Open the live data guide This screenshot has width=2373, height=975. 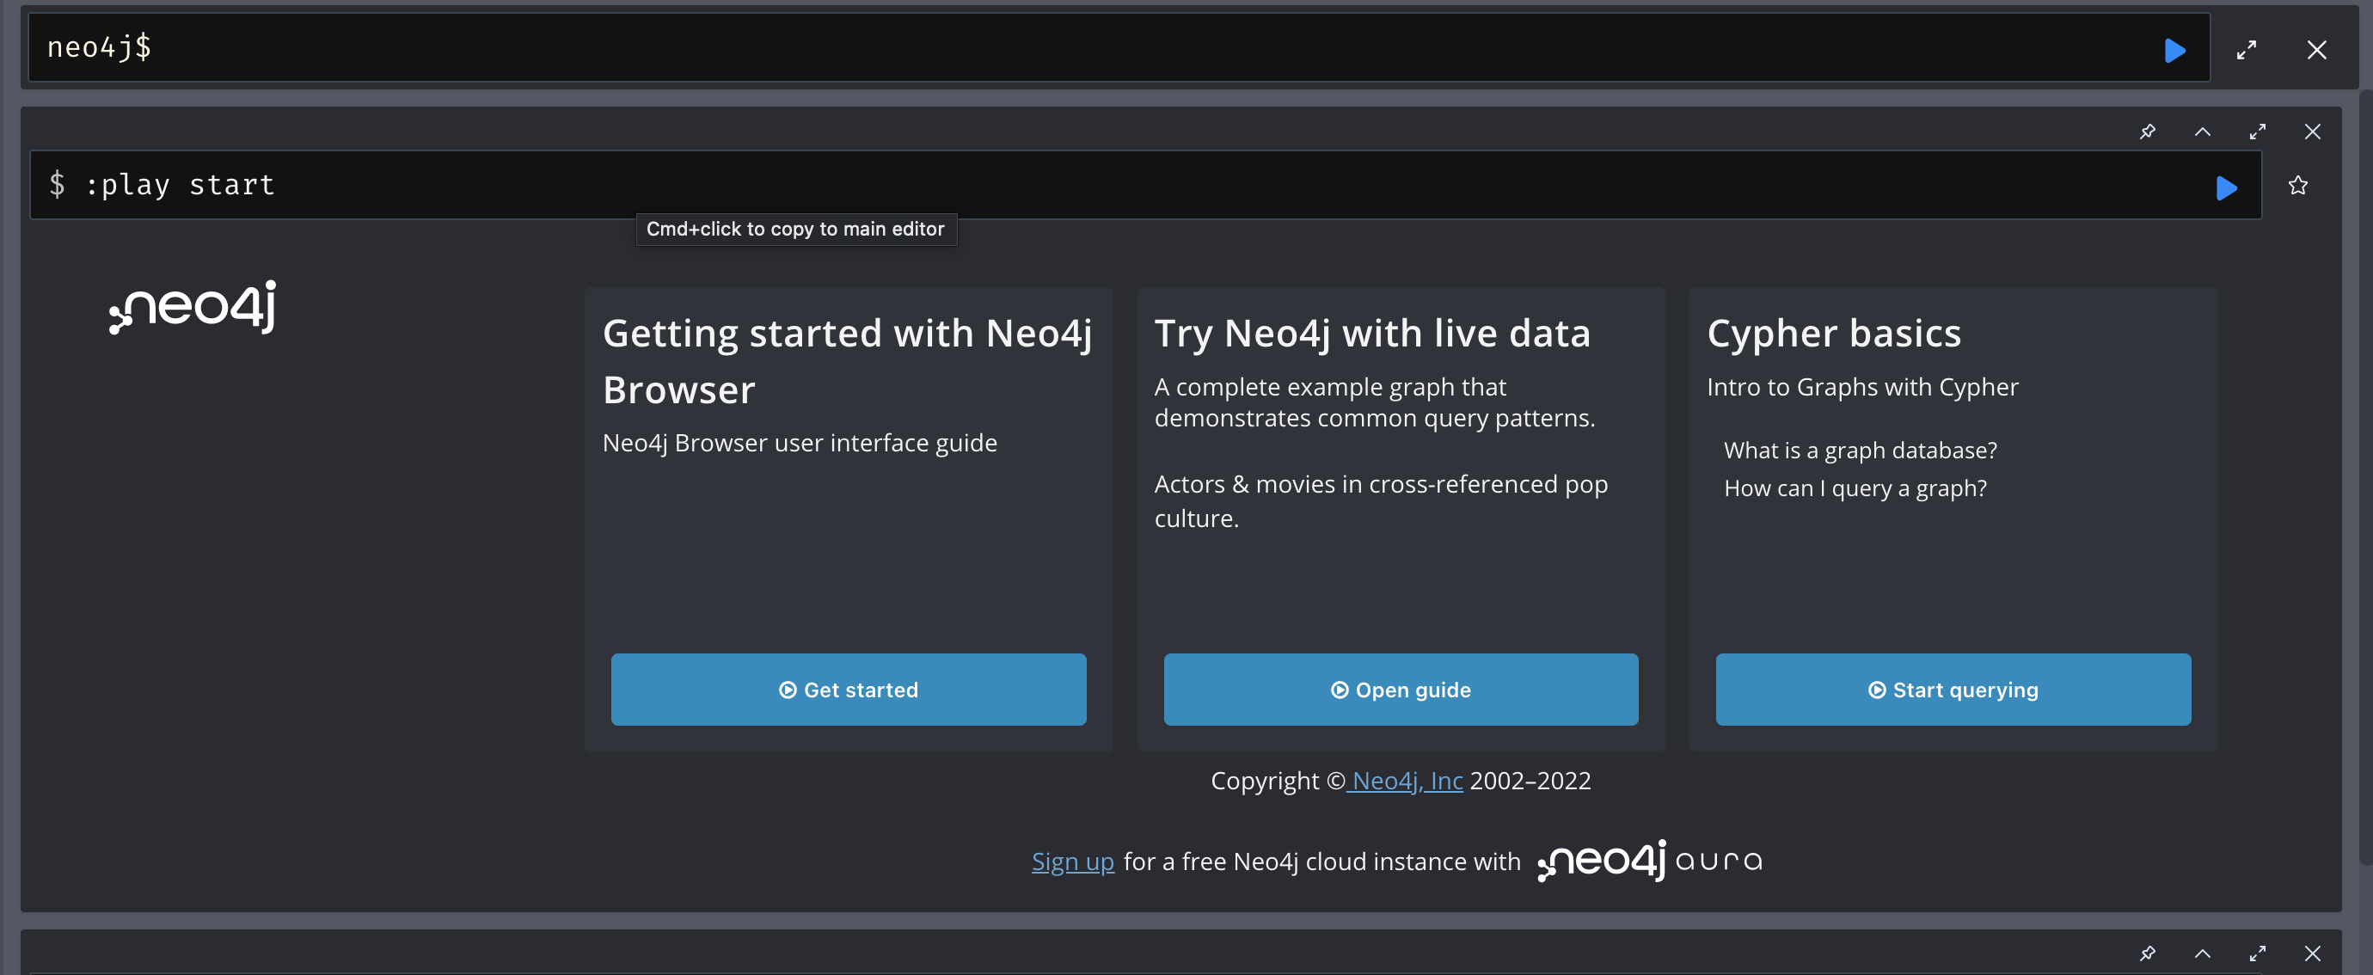pyautogui.click(x=1401, y=689)
